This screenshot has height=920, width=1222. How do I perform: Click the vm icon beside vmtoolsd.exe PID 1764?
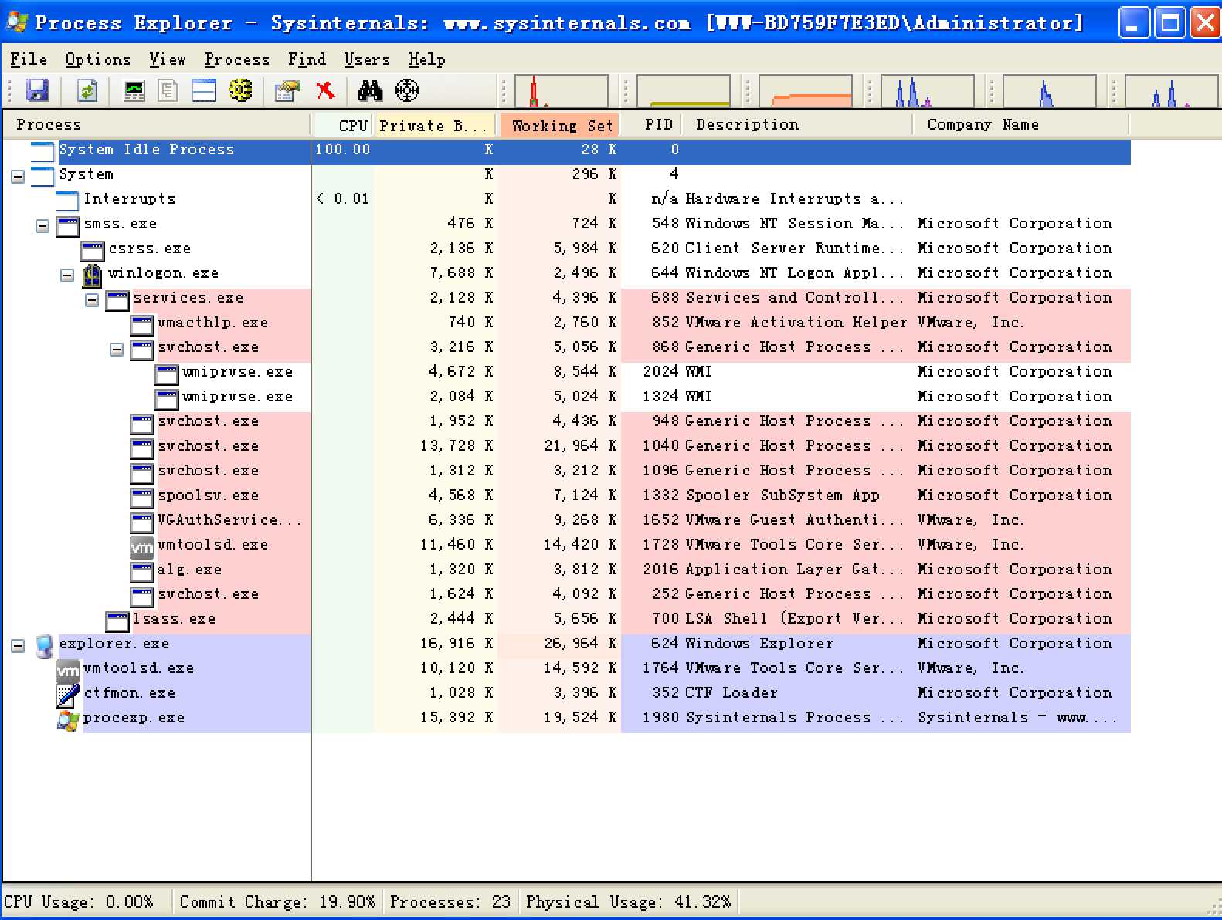pyautogui.click(x=68, y=670)
